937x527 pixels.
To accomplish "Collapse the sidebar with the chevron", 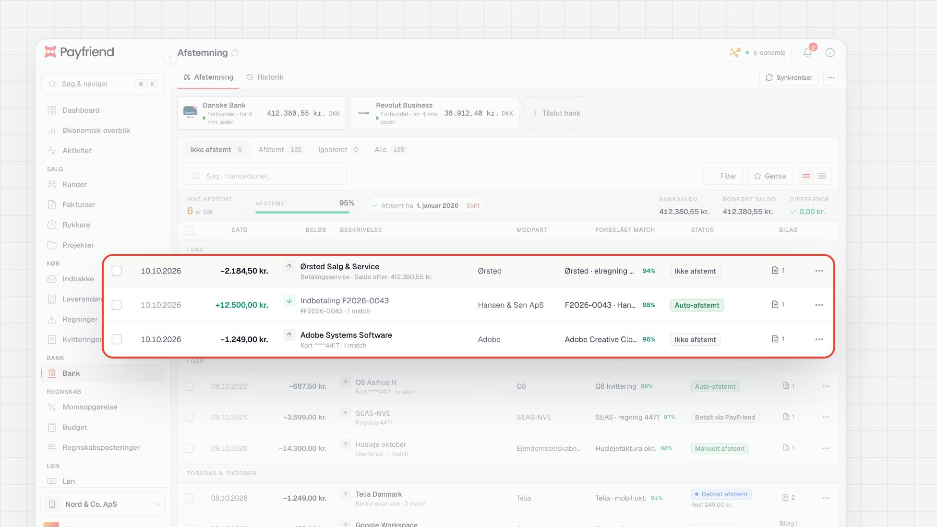I will (x=169, y=57).
